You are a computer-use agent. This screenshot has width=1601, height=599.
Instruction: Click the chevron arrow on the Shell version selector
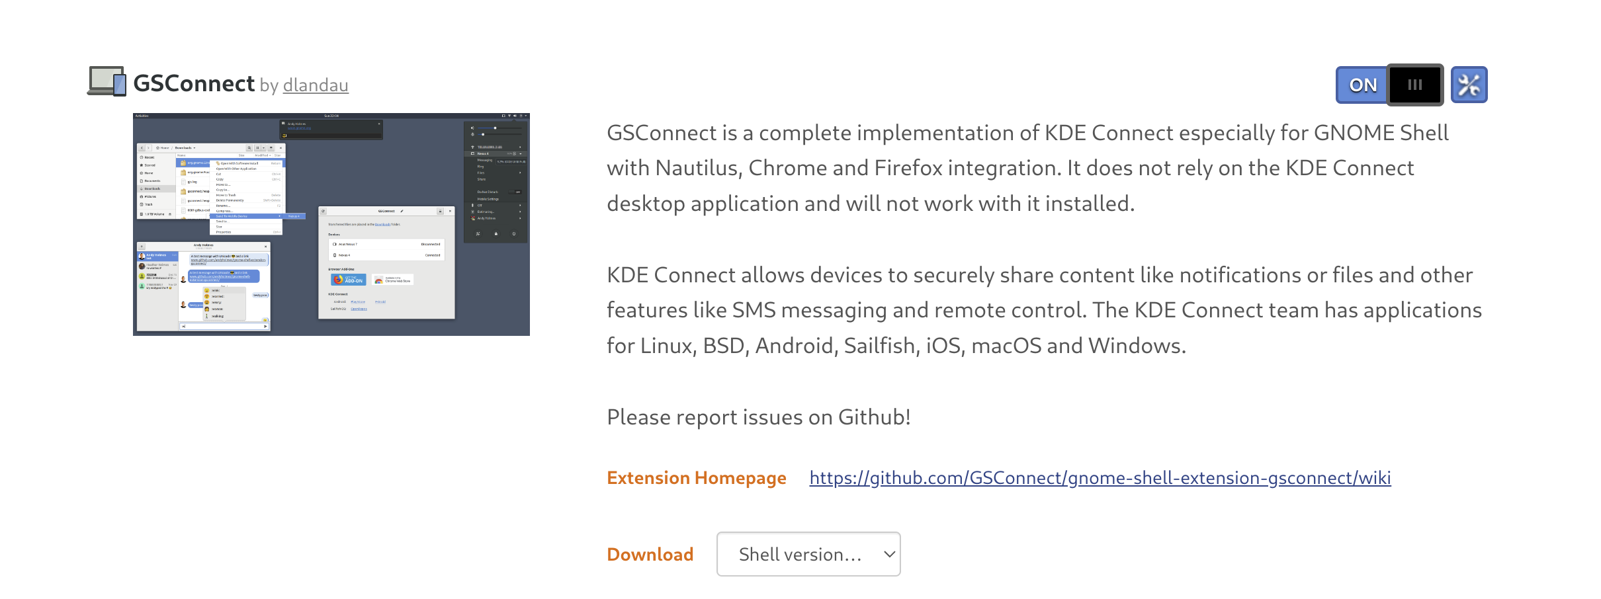890,554
